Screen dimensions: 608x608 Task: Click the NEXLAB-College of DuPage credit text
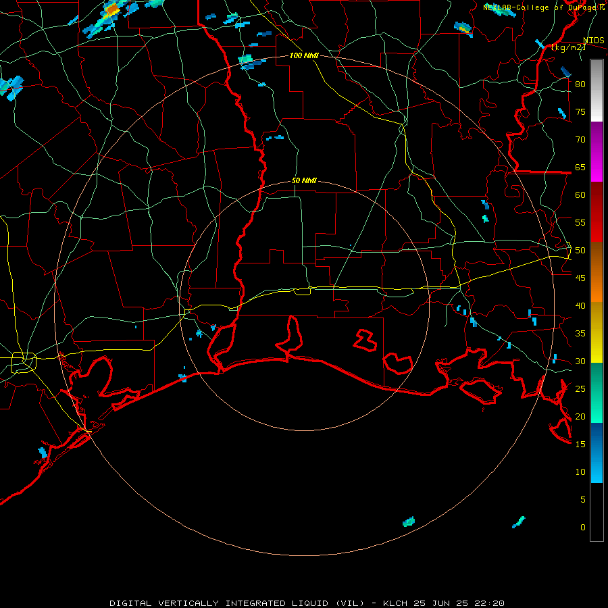[540, 7]
